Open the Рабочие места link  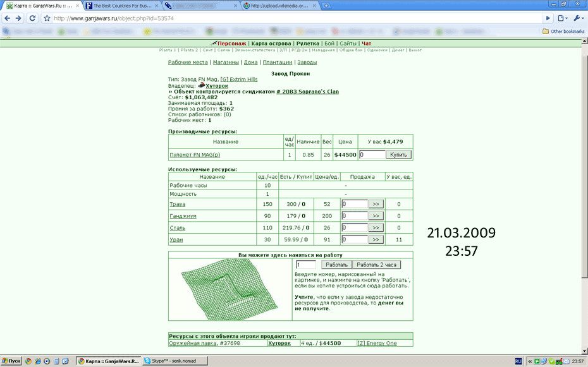[188, 62]
